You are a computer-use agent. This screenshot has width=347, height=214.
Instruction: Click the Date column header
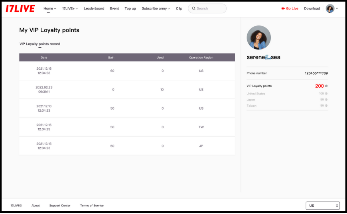pos(44,57)
